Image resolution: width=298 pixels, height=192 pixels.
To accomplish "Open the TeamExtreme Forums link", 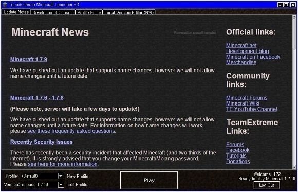I will click(235, 144).
